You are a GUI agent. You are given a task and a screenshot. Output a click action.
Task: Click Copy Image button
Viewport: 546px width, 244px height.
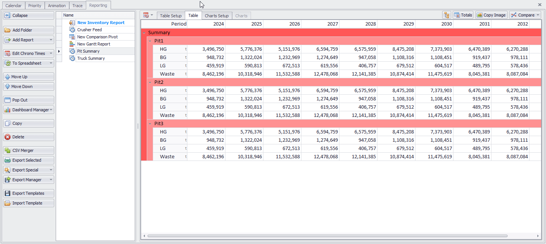(491, 15)
